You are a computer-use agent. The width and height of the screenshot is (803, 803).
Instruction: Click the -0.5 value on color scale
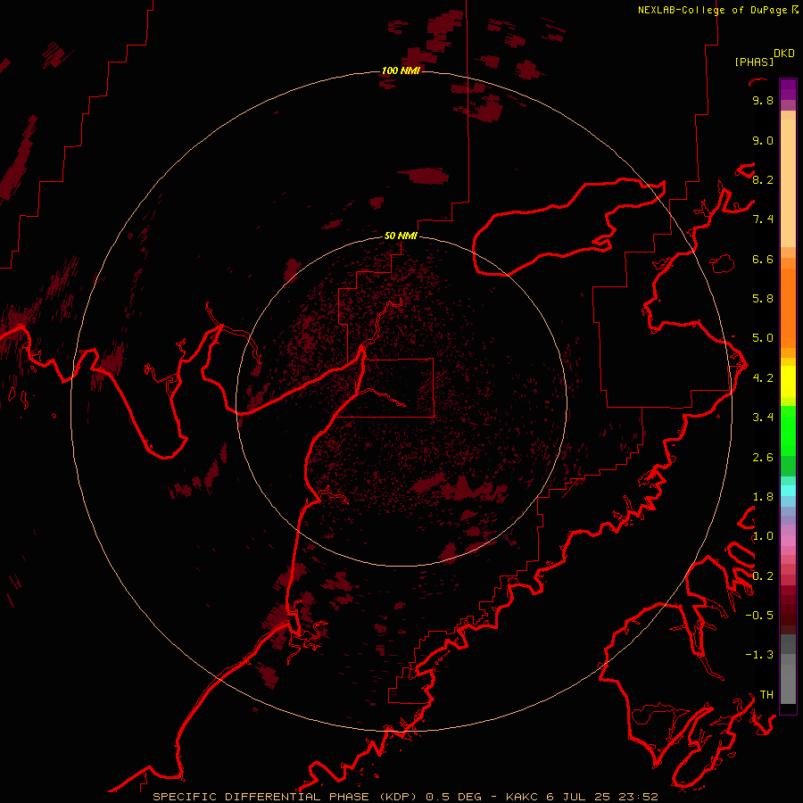coord(759,616)
